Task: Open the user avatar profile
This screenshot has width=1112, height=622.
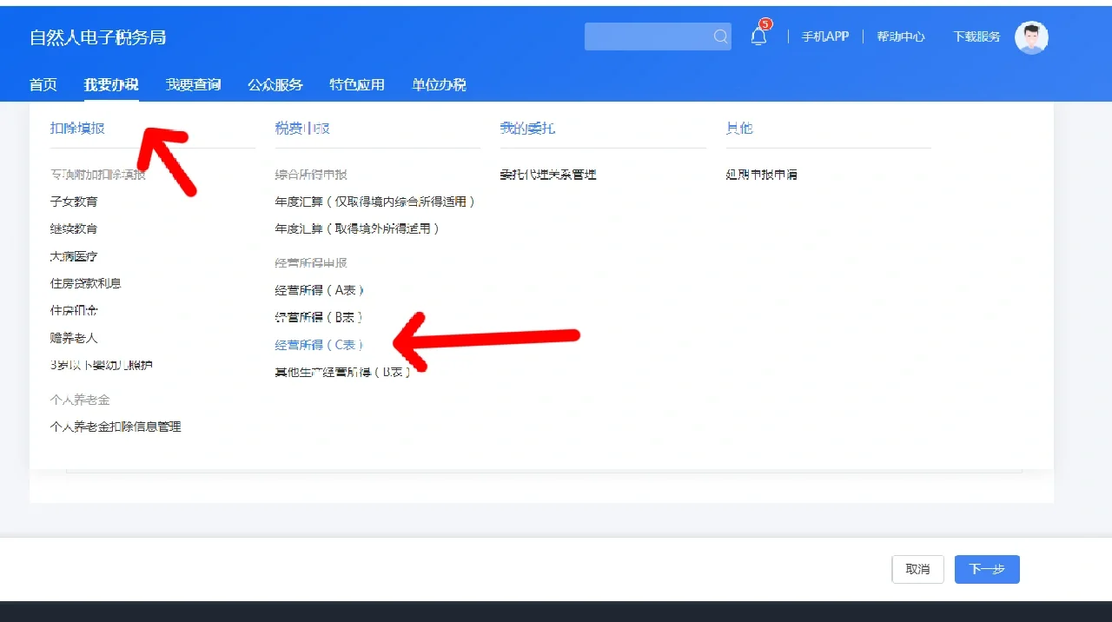Action: tap(1031, 37)
